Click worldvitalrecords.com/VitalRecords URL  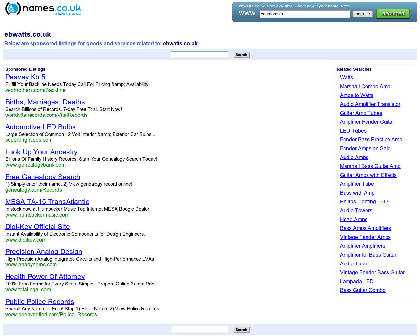coord(46,115)
